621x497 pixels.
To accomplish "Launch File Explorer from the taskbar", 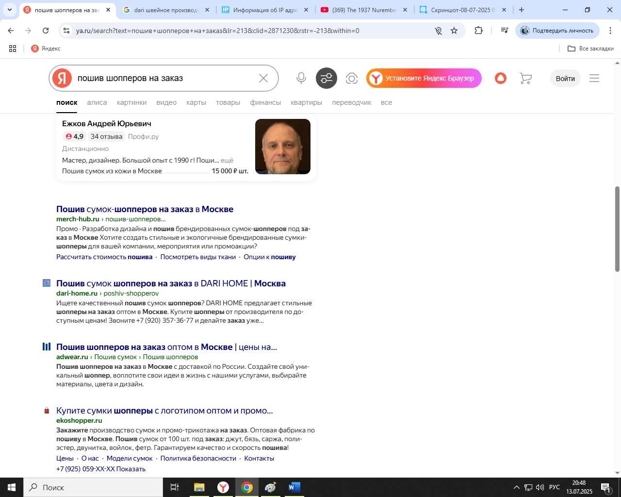I will point(199,487).
